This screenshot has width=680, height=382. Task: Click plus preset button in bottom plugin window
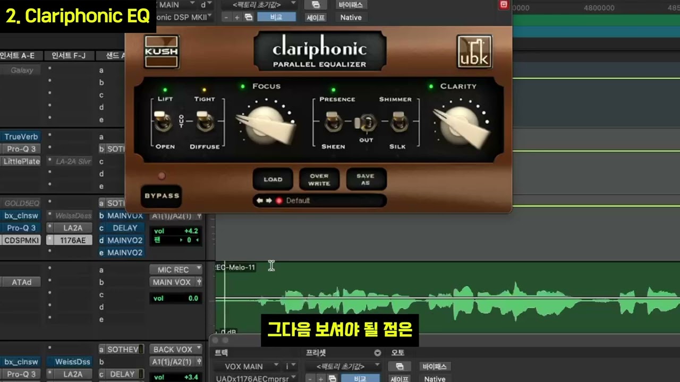coord(321,378)
